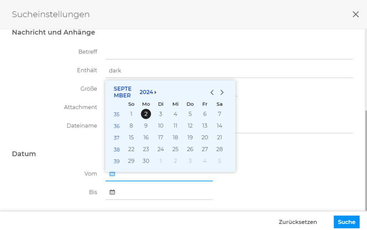Choose calendar week 39

tap(116, 161)
